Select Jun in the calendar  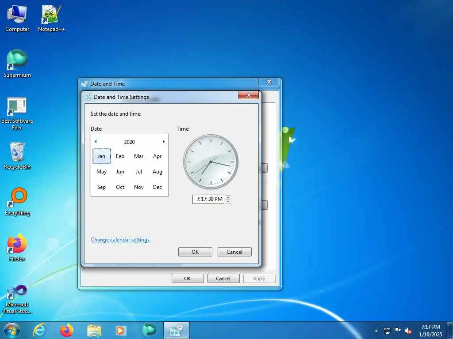(x=120, y=172)
